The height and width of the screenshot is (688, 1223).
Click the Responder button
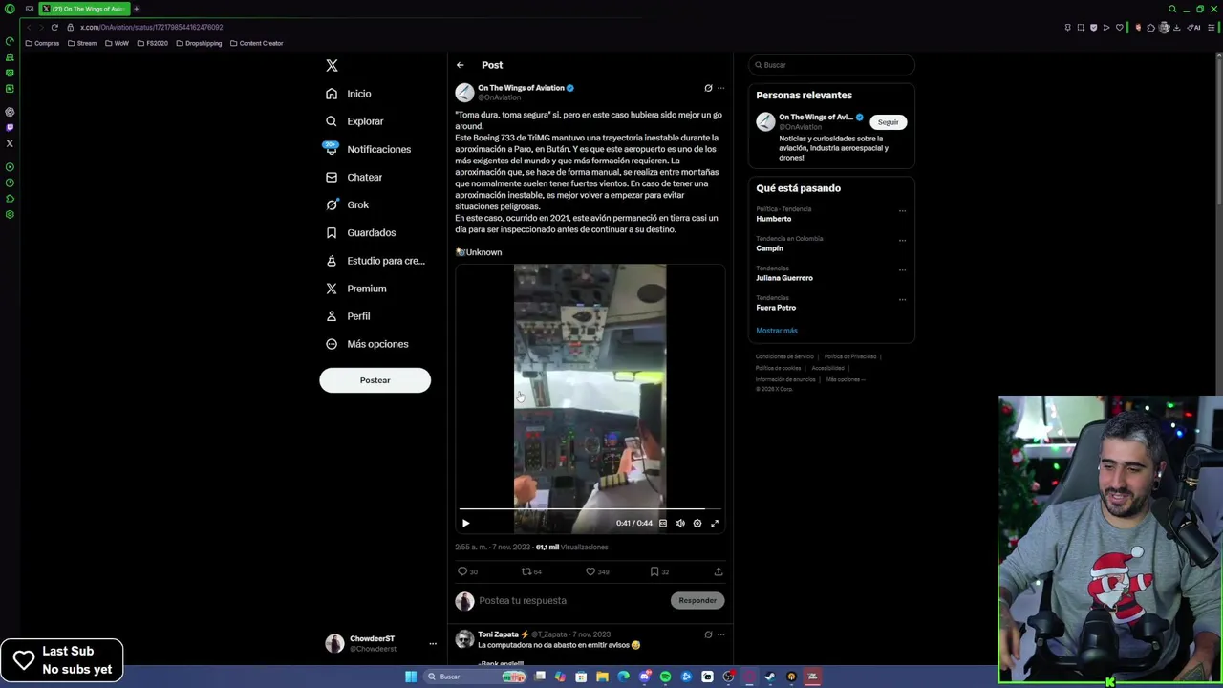pyautogui.click(x=697, y=600)
